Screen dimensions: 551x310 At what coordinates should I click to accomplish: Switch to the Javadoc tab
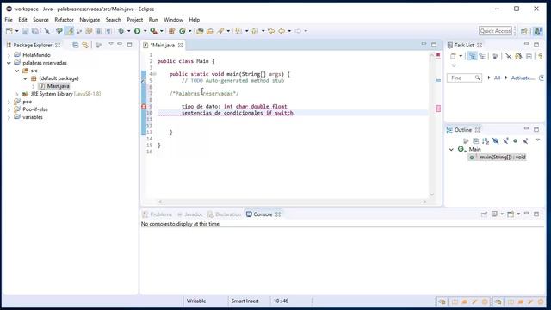coord(190,214)
